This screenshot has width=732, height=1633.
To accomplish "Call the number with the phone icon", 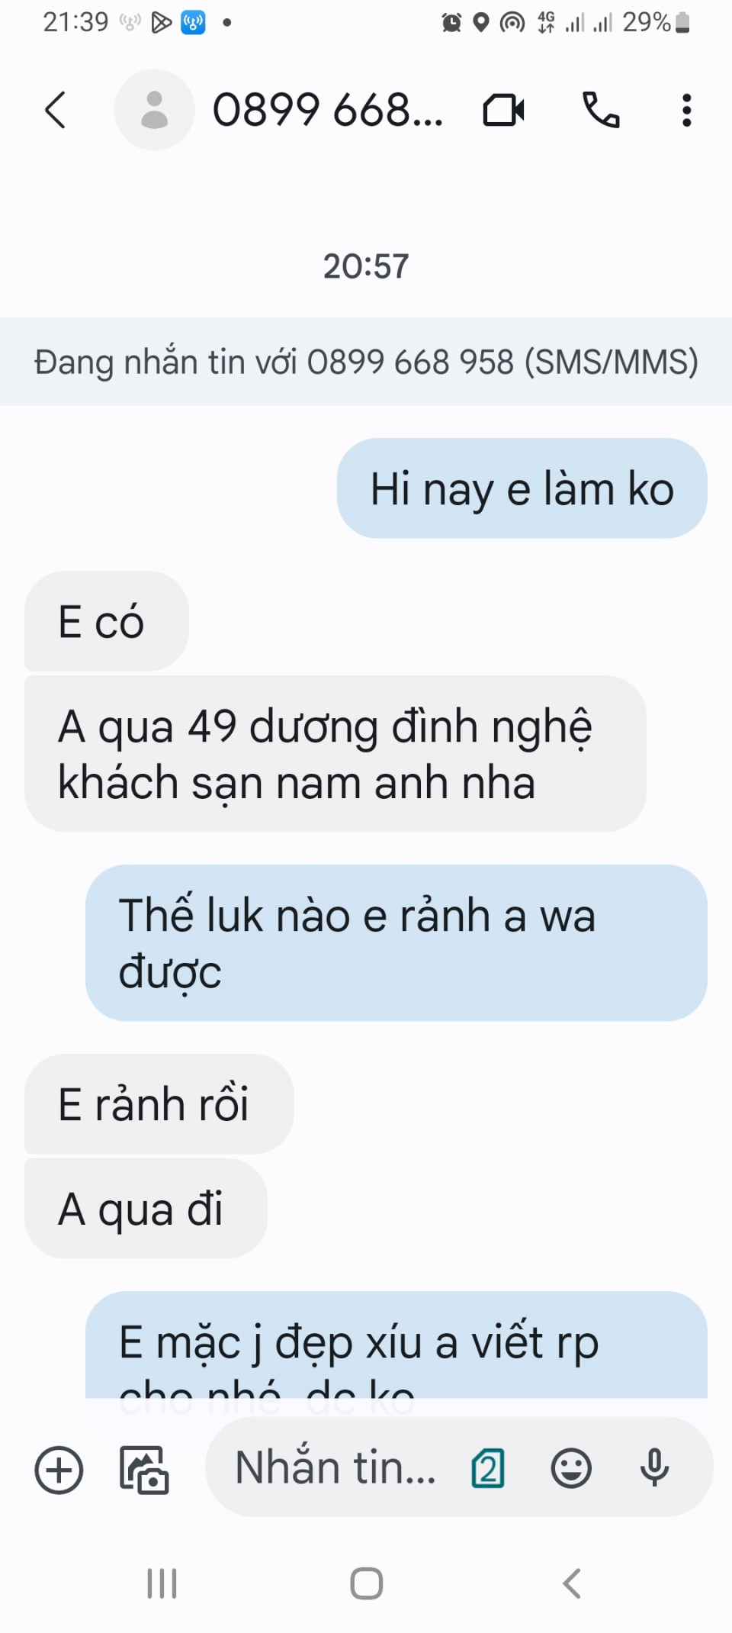I will coord(601,110).
